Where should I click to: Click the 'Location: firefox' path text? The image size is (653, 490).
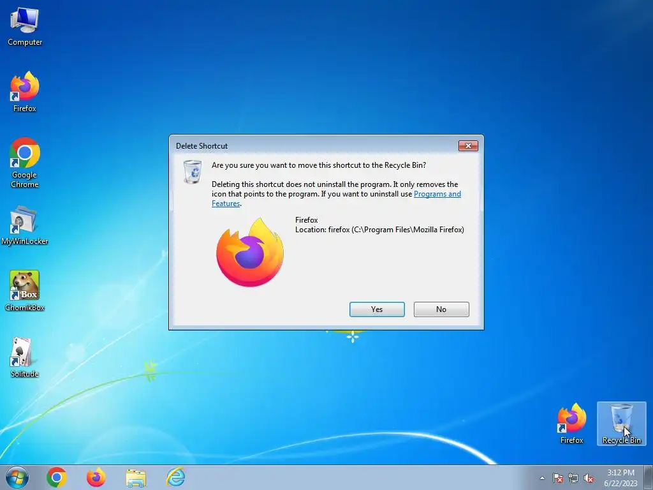click(x=379, y=230)
